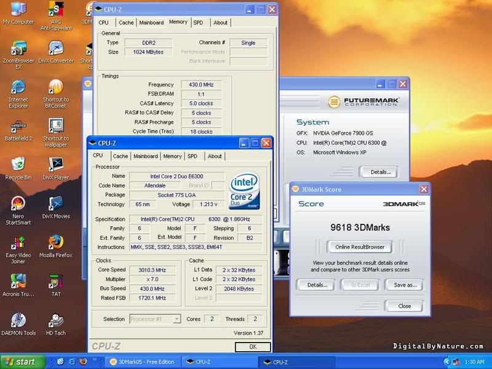492x369 pixels.
Task: Launch Easy Video Joiner icon
Action: (x=18, y=242)
